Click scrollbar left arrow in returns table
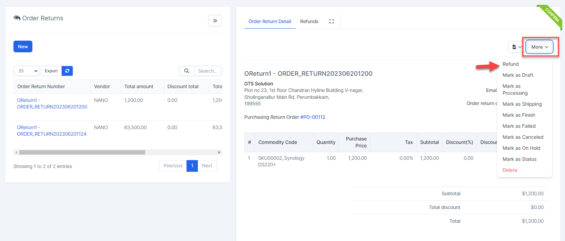 tap(16, 152)
